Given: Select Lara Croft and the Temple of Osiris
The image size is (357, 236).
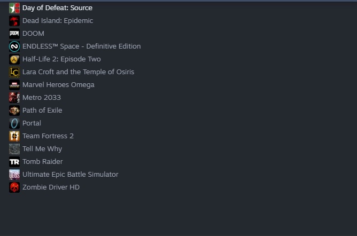Looking at the screenshot, I should click(79, 72).
